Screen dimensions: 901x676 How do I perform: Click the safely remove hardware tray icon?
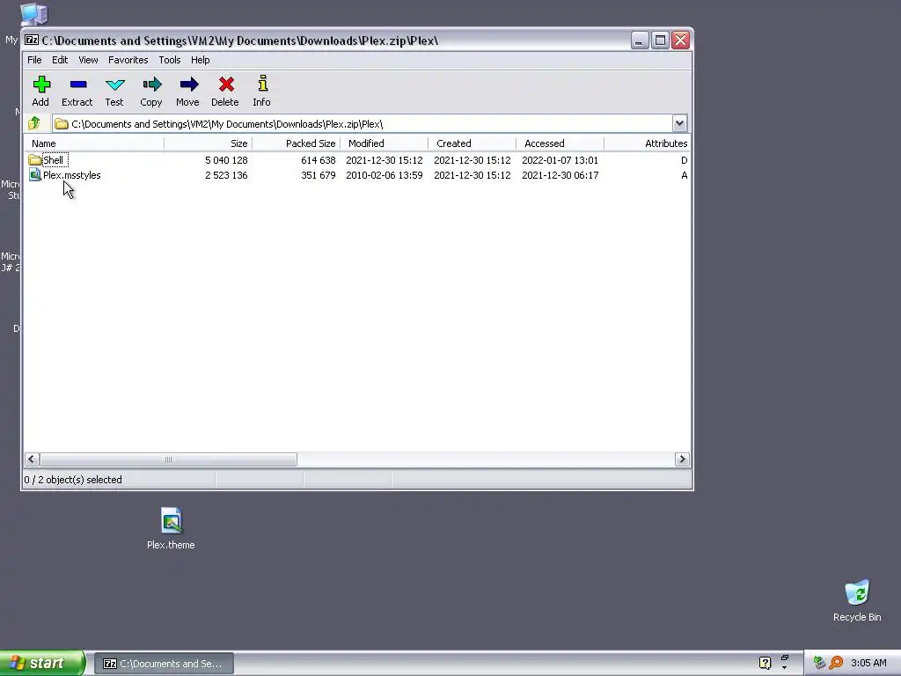(x=819, y=663)
